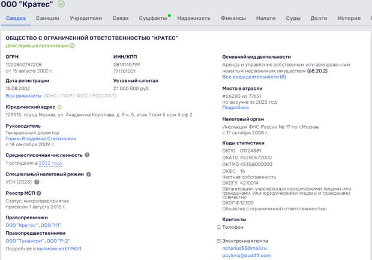Click the phone icon beside Телефон
Screen dimensions: 372x260
click(x=219, y=227)
